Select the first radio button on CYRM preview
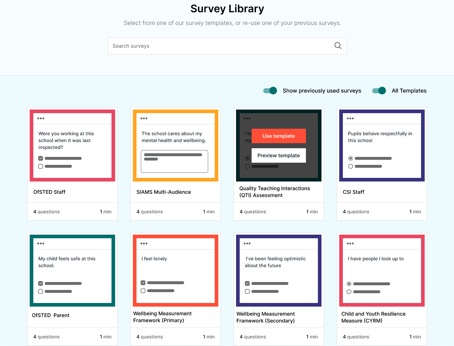This screenshot has width=454, height=346. (349, 283)
